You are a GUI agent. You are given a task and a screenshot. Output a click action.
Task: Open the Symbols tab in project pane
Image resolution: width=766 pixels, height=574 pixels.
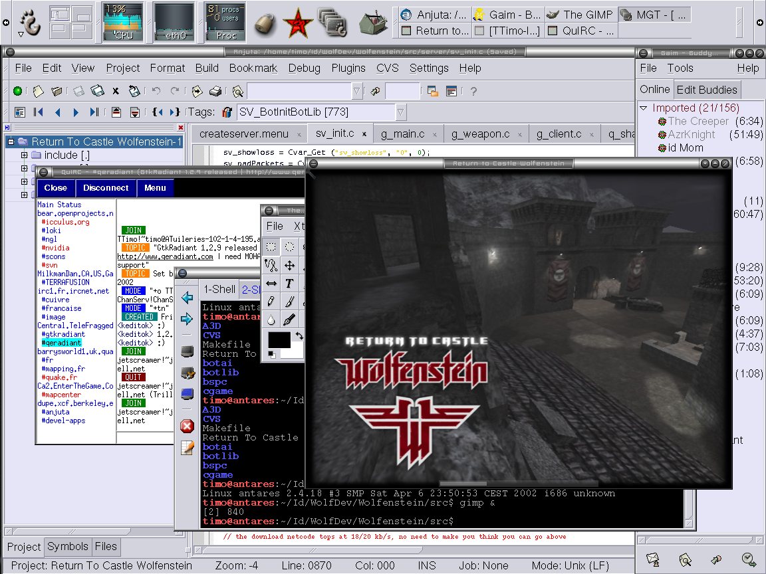coord(67,547)
